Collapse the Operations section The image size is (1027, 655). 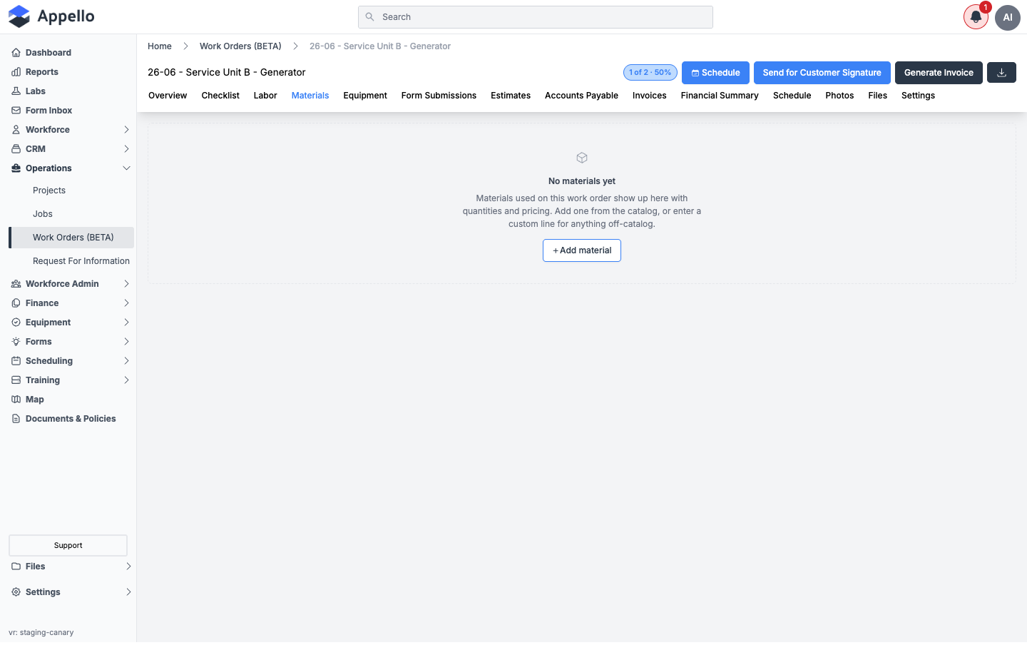(71, 168)
